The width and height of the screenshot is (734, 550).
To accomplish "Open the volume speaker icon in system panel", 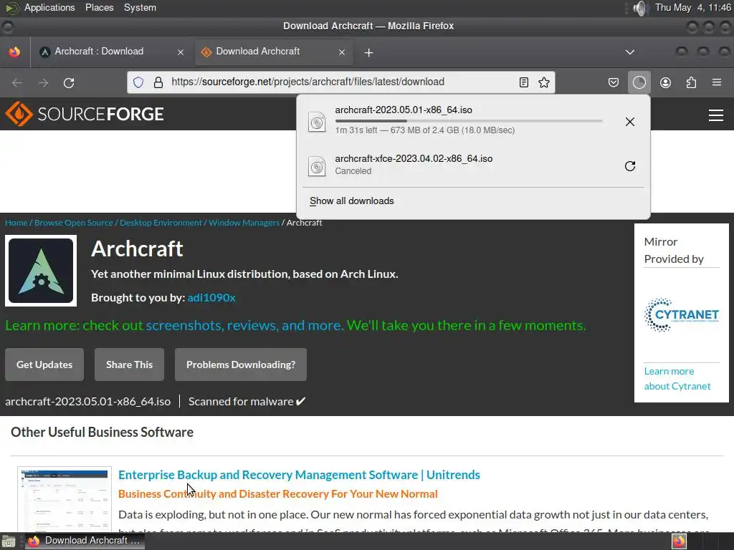I will [640, 8].
